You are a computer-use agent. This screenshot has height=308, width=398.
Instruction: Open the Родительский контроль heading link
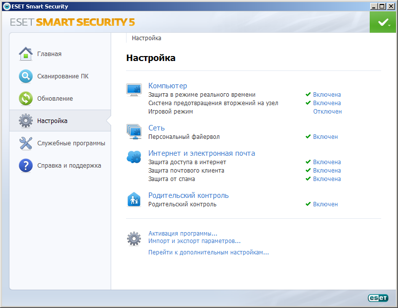[189, 195]
